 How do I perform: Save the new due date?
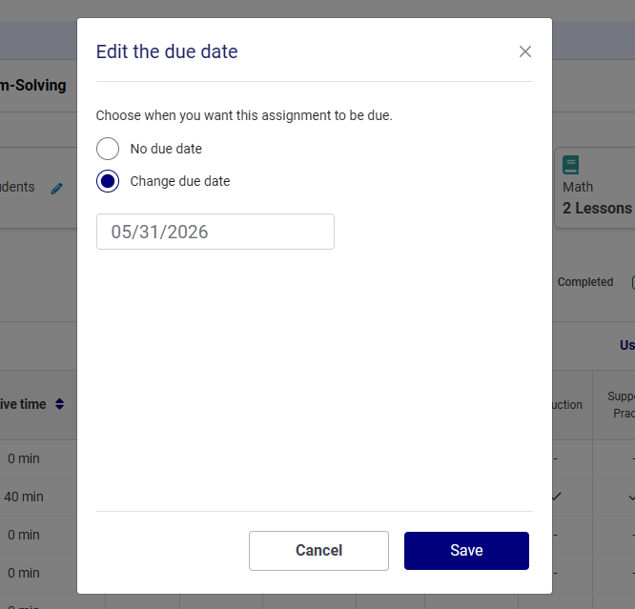(466, 551)
